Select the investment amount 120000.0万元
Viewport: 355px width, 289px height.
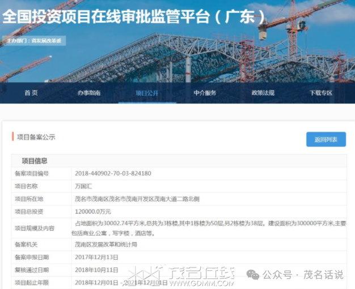pyautogui.click(x=94, y=212)
